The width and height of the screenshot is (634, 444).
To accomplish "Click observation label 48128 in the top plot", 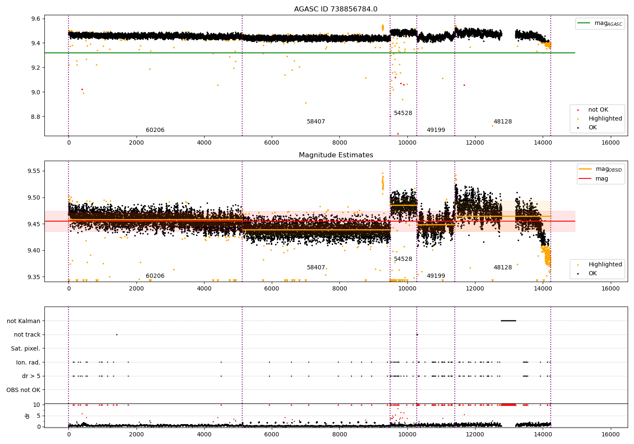I will click(503, 122).
